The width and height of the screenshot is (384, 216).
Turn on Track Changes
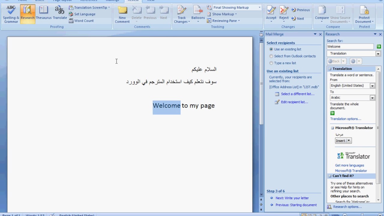182,14
